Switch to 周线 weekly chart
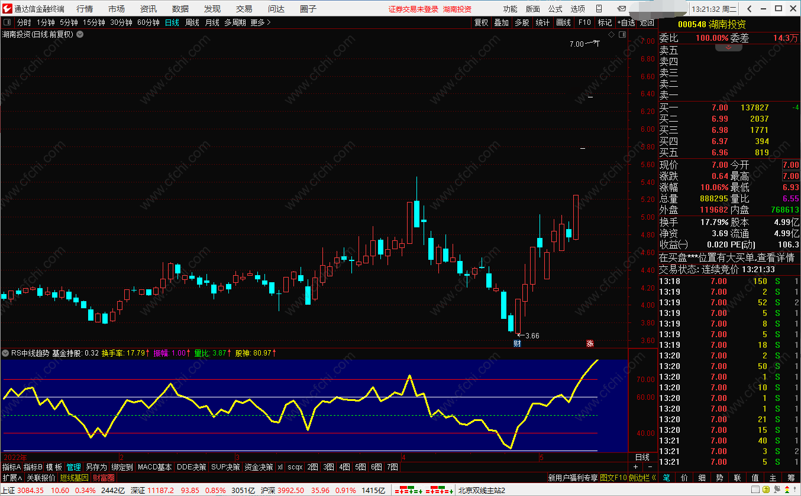The height and width of the screenshot is (496, 801). coord(192,22)
